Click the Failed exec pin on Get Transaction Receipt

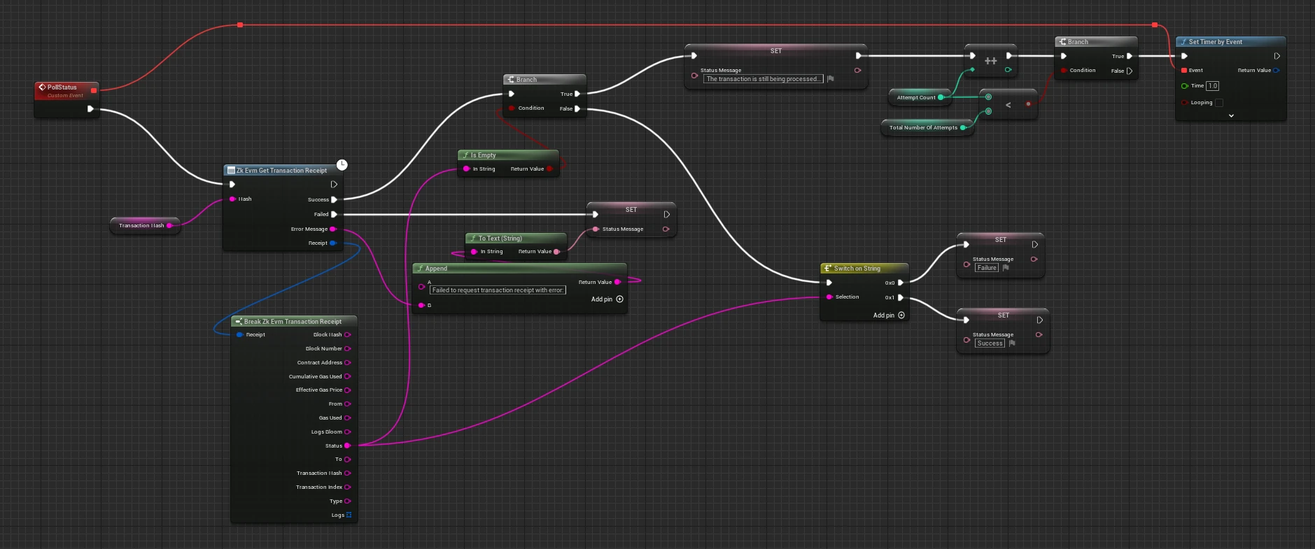[x=334, y=214]
